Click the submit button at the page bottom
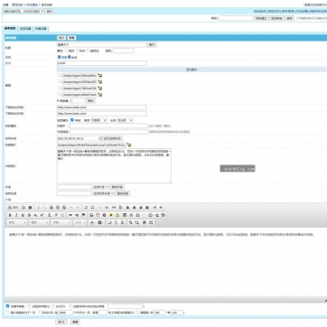 [x=61, y=322]
